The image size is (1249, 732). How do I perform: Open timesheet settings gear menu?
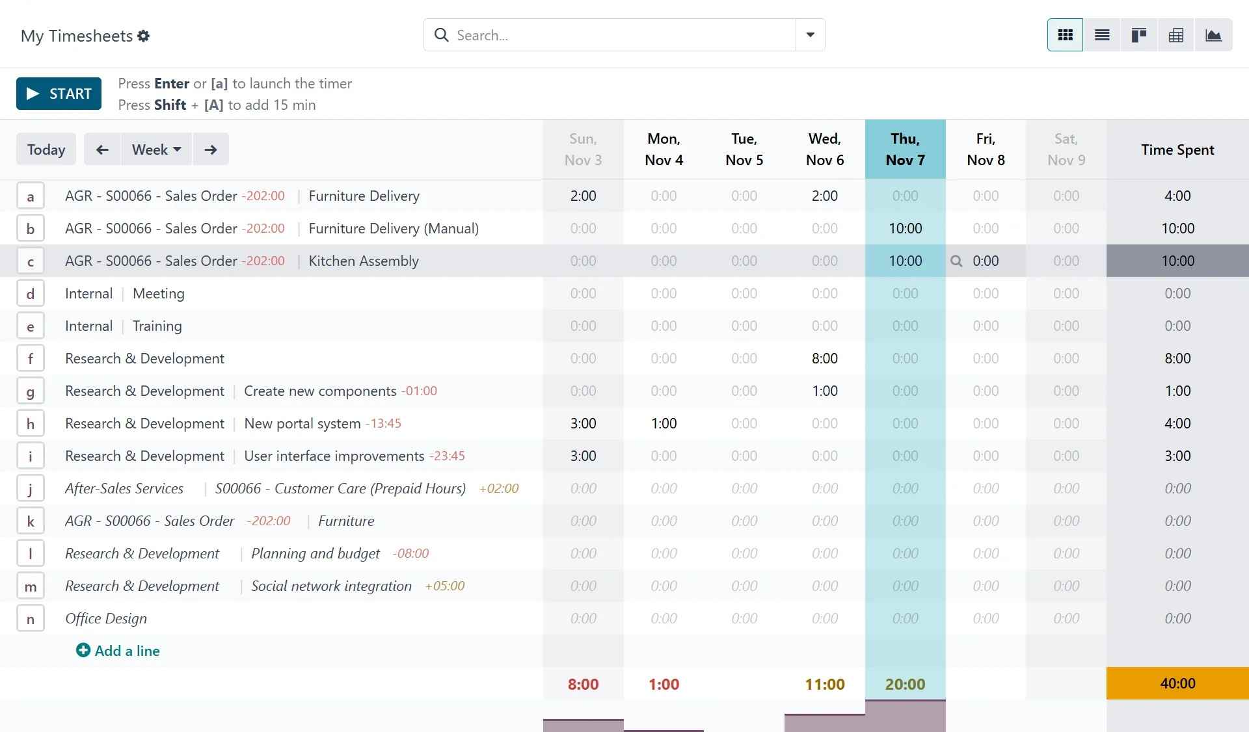144,36
